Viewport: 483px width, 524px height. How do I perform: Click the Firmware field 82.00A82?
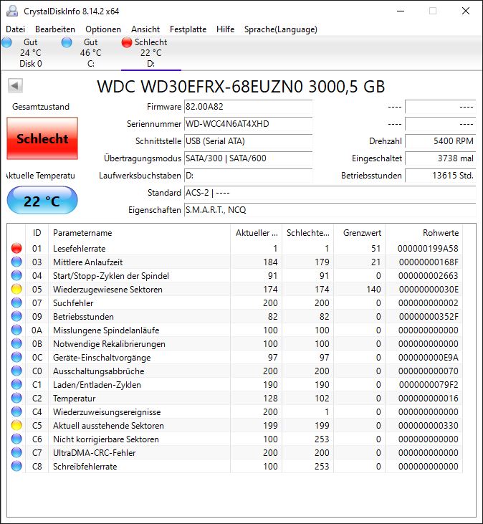coord(248,107)
